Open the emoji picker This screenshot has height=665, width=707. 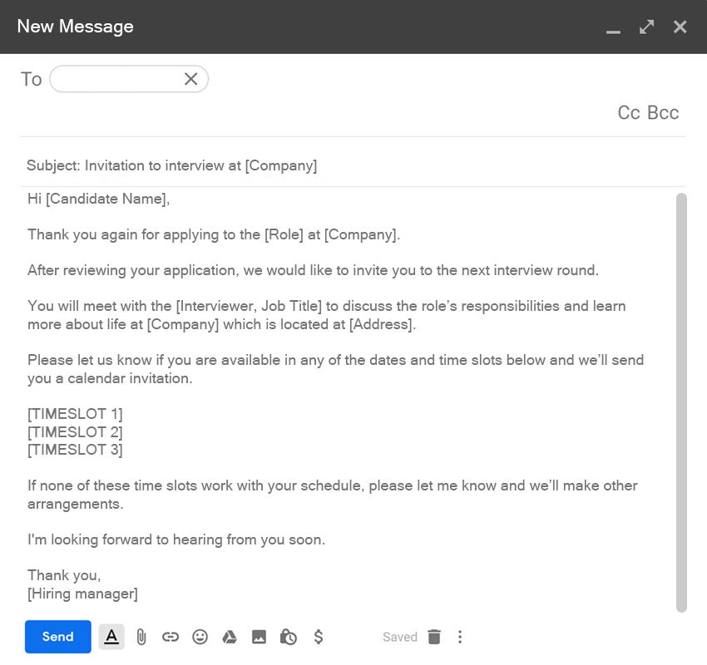click(x=200, y=637)
